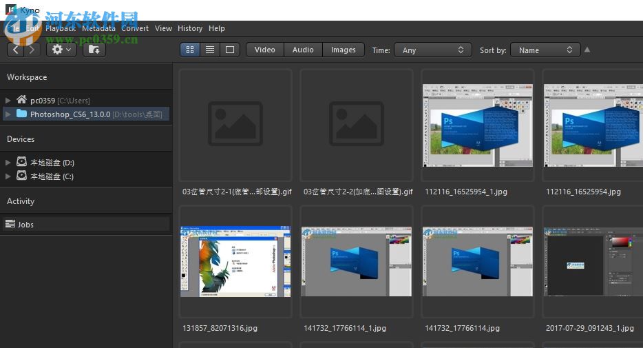643x348 pixels.
Task: Select thumbnail 141732_17766114.jpg
Action: click(x=477, y=261)
